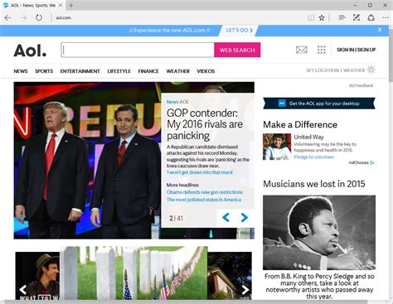Refresh the page with the reload icon

[39, 18]
